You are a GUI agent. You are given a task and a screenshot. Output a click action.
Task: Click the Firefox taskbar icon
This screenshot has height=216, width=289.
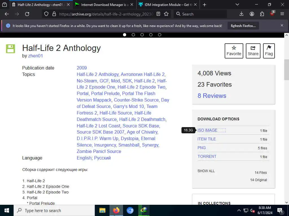[x=116, y=210]
